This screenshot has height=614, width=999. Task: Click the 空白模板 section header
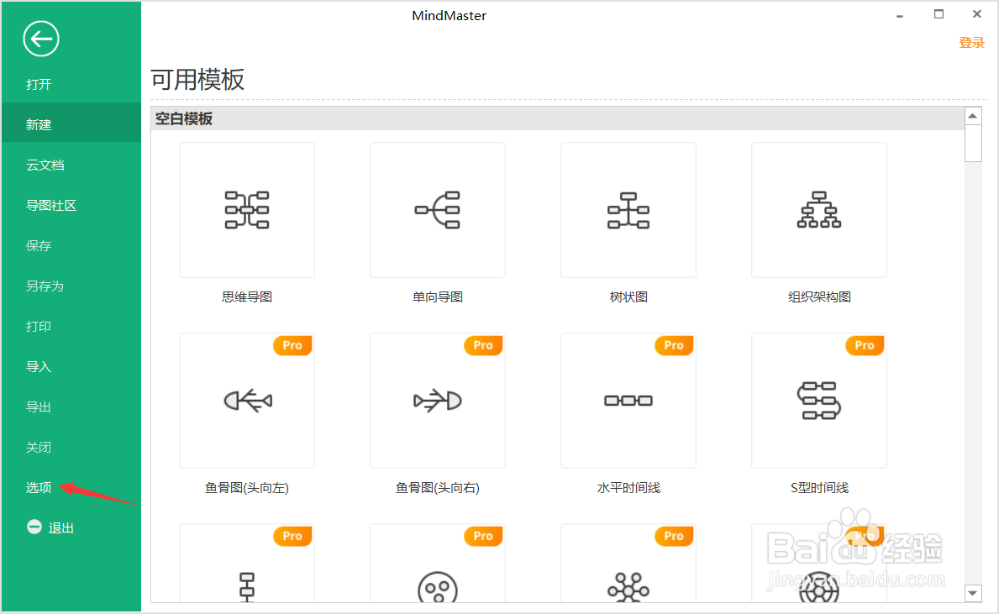coord(558,118)
